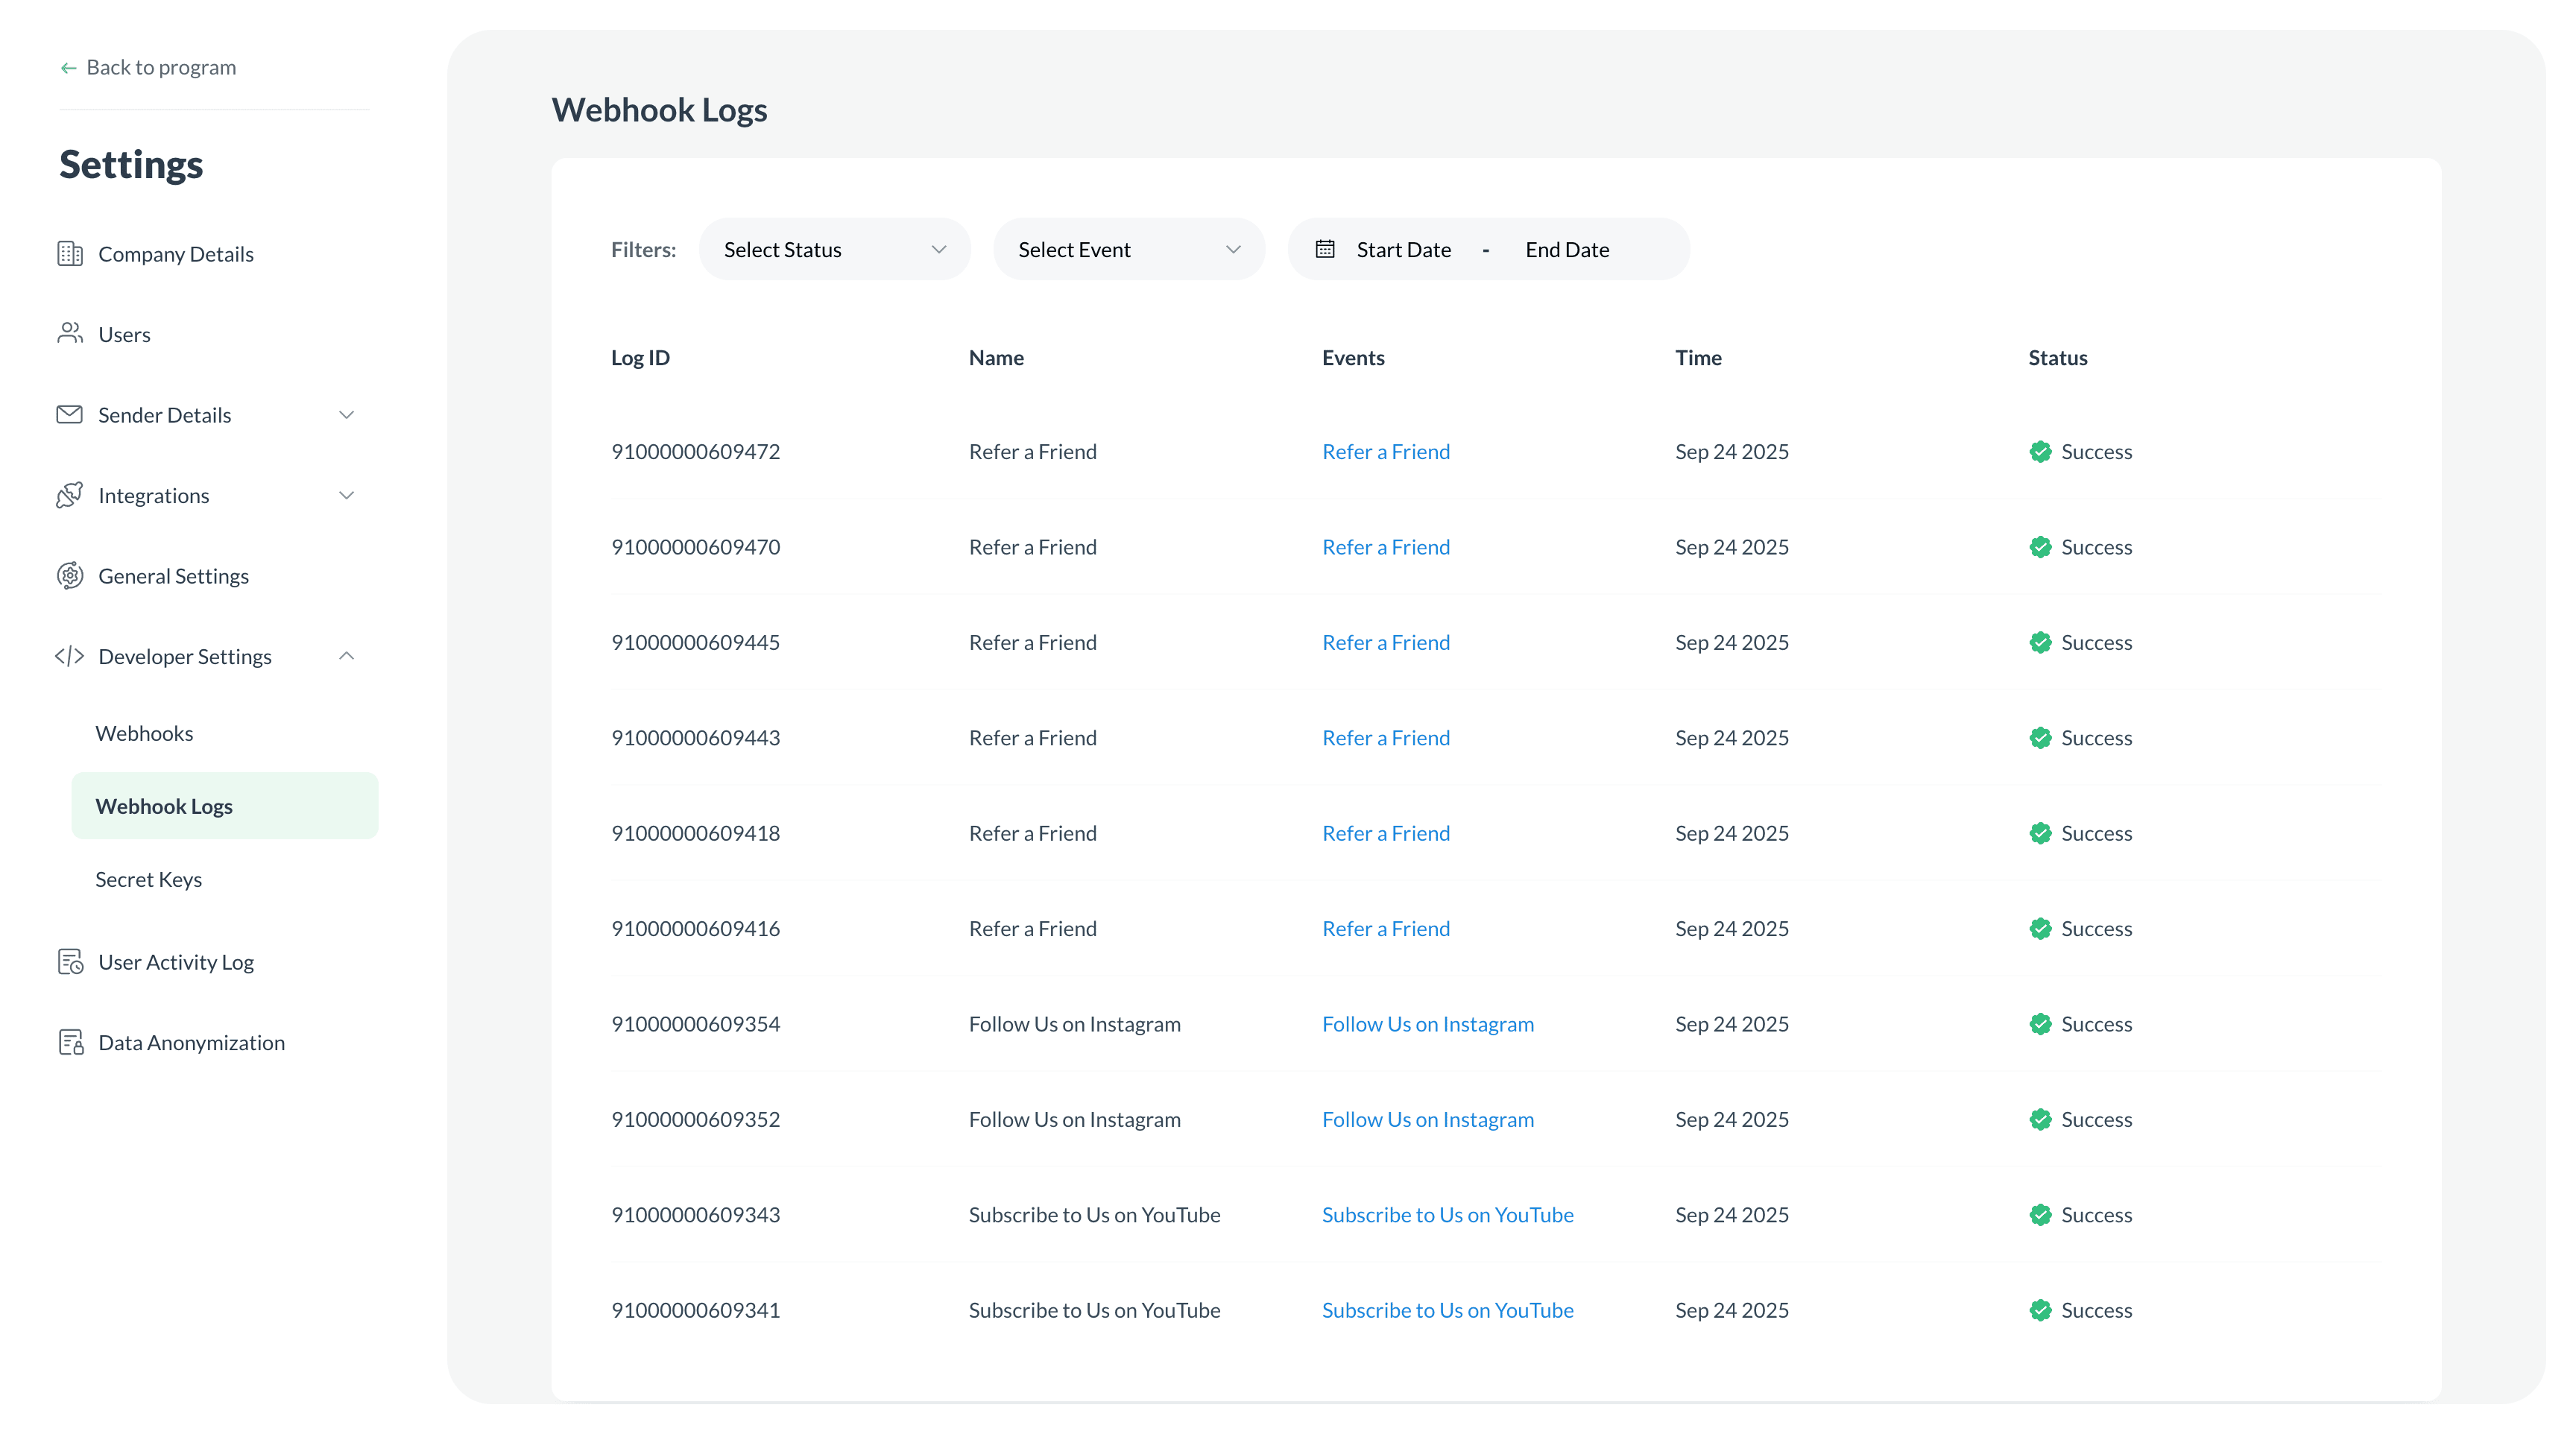Open the Select Status dropdown
This screenshot has width=2576, height=1434.
834,249
